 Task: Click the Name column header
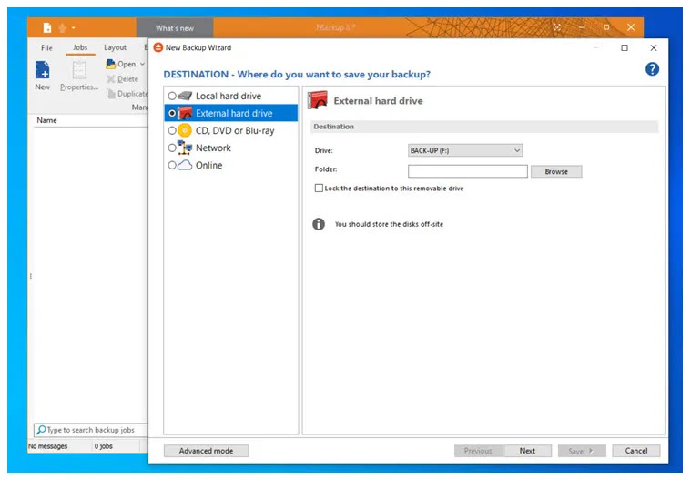46,120
